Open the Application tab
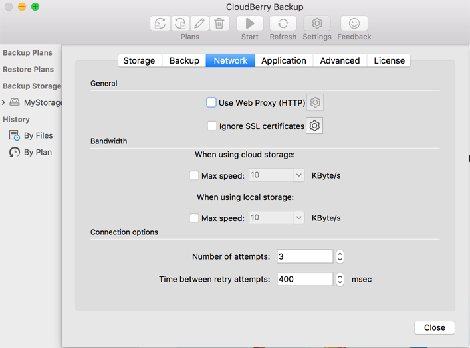 coord(284,61)
